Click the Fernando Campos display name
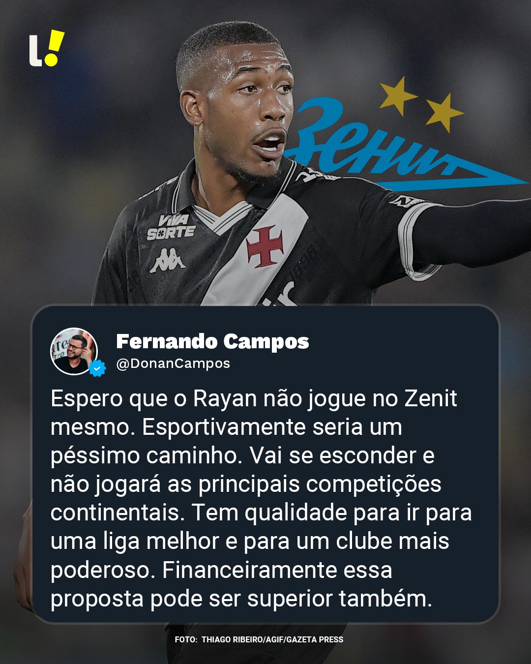 click(x=212, y=341)
